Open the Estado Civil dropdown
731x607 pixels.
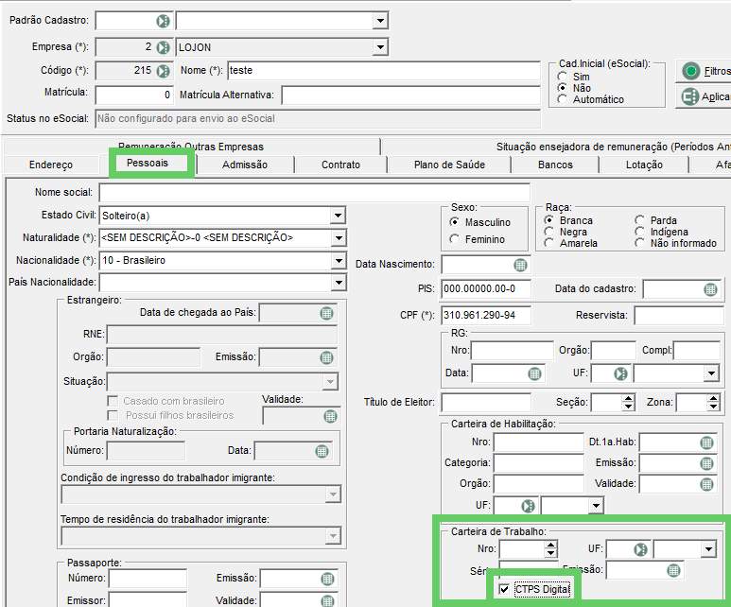[x=338, y=216]
